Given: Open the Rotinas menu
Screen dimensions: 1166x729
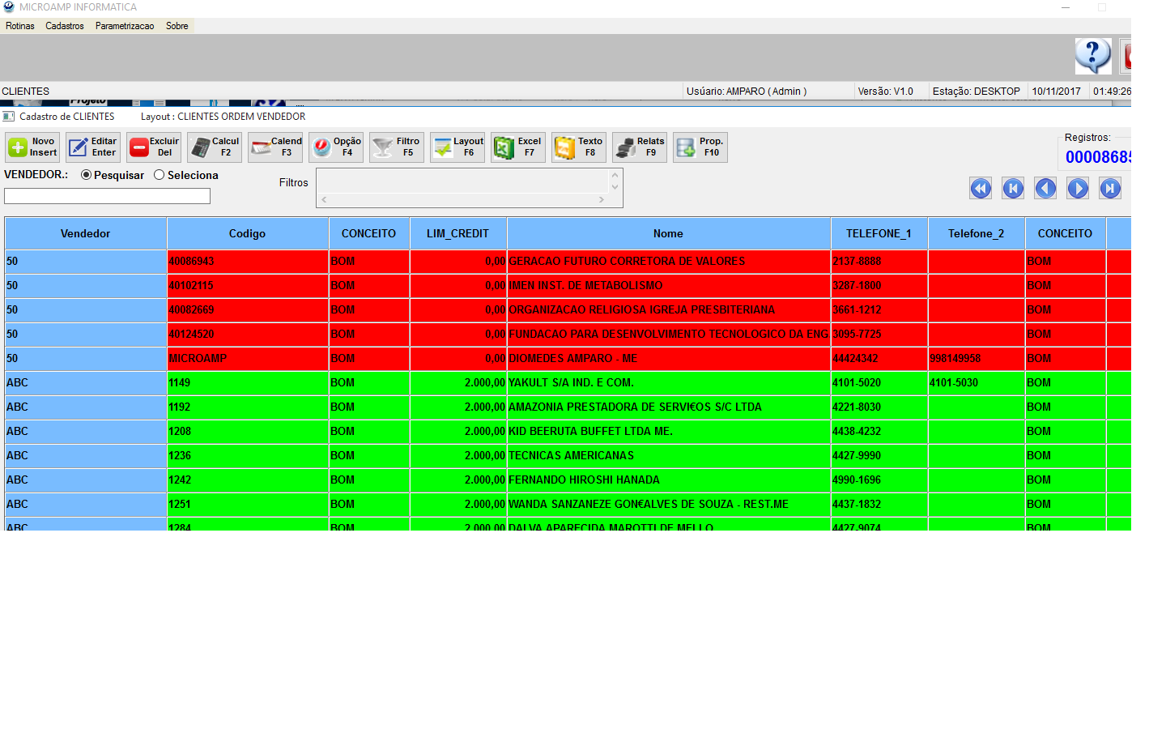Looking at the screenshot, I should [x=20, y=26].
